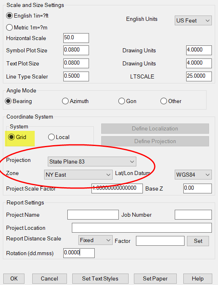Click the Set Paper button
The height and width of the screenshot is (285, 218).
click(x=155, y=278)
